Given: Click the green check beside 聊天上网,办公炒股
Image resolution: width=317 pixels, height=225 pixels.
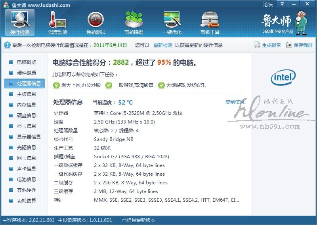Looking at the screenshot, I should click(x=56, y=85).
